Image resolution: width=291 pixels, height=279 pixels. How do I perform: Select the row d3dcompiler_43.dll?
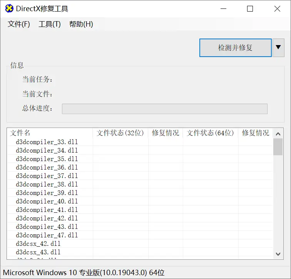tap(140, 227)
